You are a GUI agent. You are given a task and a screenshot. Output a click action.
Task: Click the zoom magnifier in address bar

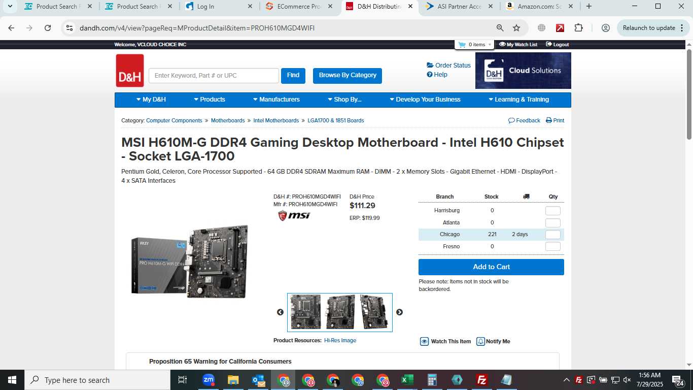(x=500, y=28)
